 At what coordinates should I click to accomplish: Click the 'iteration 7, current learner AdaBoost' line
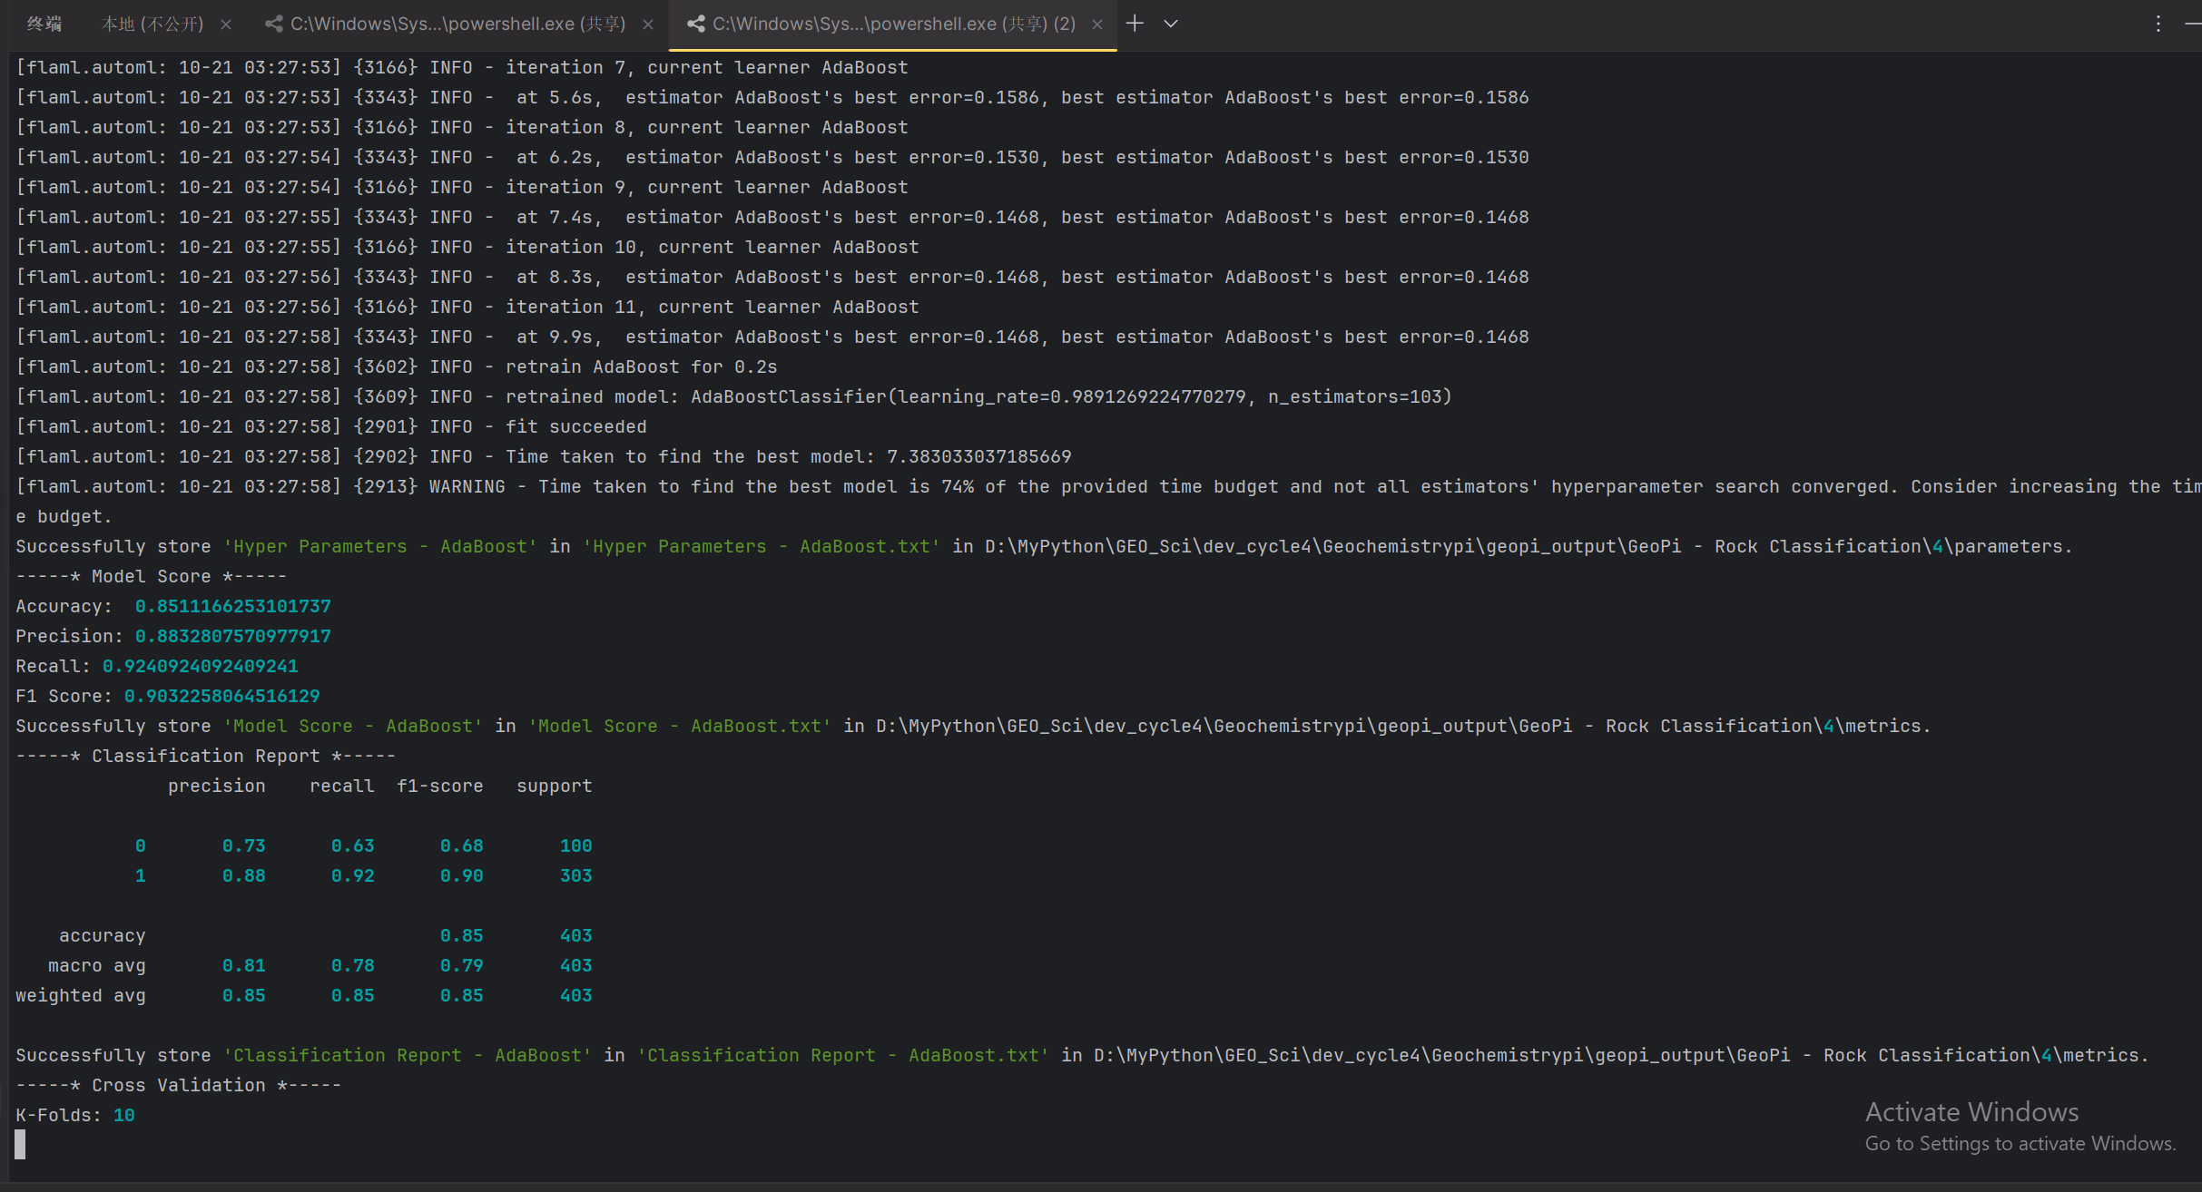[462, 67]
